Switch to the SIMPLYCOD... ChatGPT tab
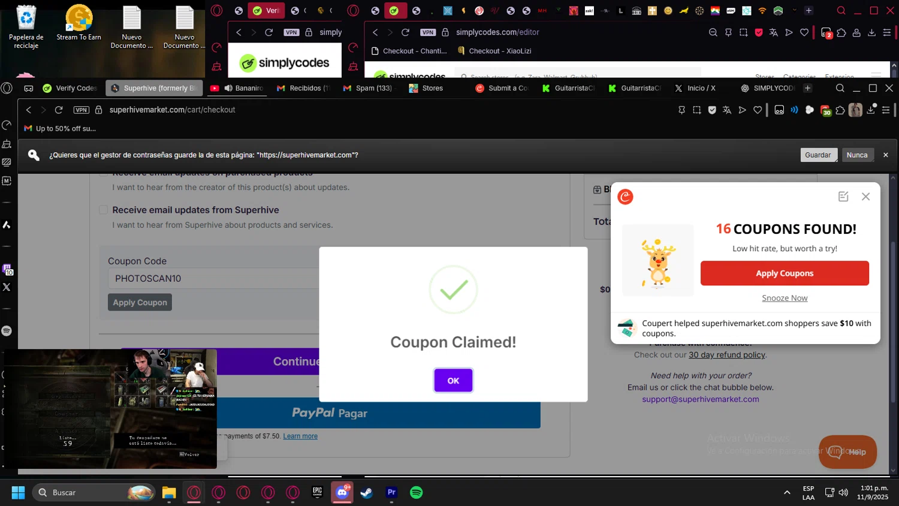The height and width of the screenshot is (506, 899). (768, 88)
